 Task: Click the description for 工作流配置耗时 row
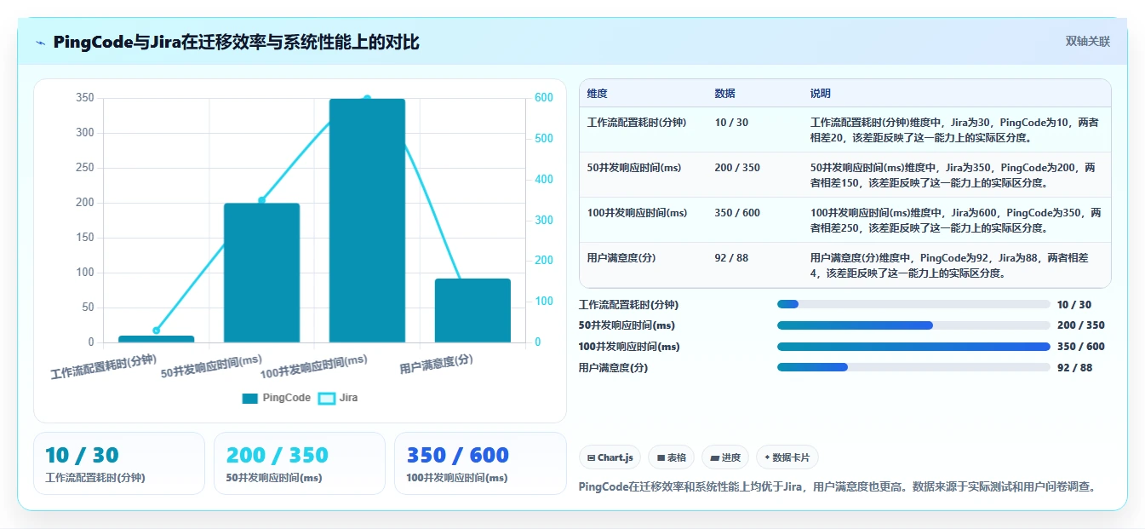955,130
